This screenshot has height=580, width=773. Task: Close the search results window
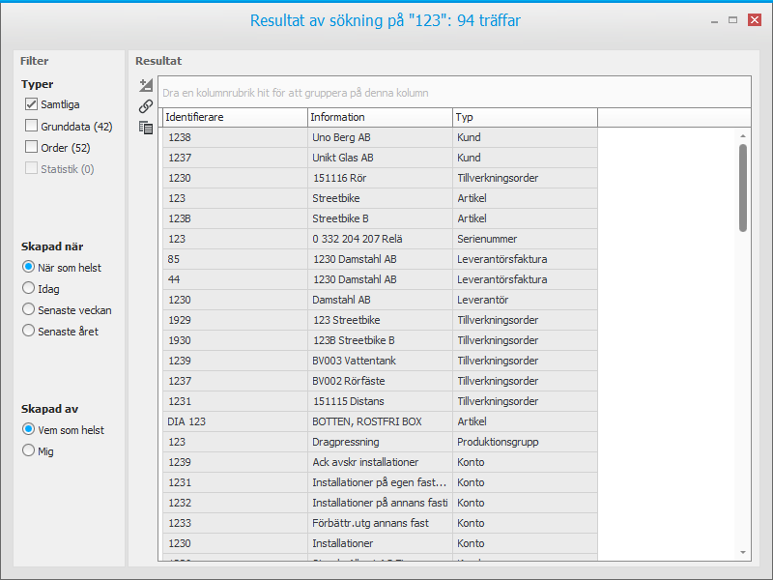pyautogui.click(x=754, y=19)
